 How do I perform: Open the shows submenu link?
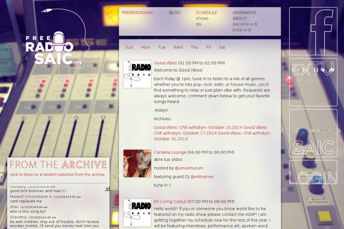(x=202, y=18)
